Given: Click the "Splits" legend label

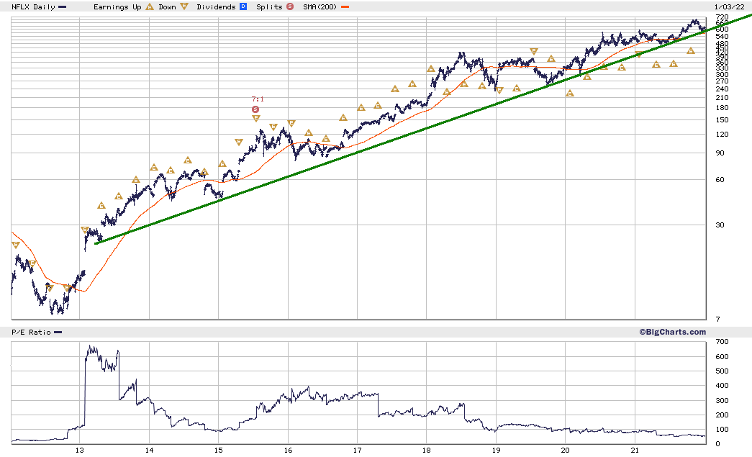Looking at the screenshot, I should 270,6.
